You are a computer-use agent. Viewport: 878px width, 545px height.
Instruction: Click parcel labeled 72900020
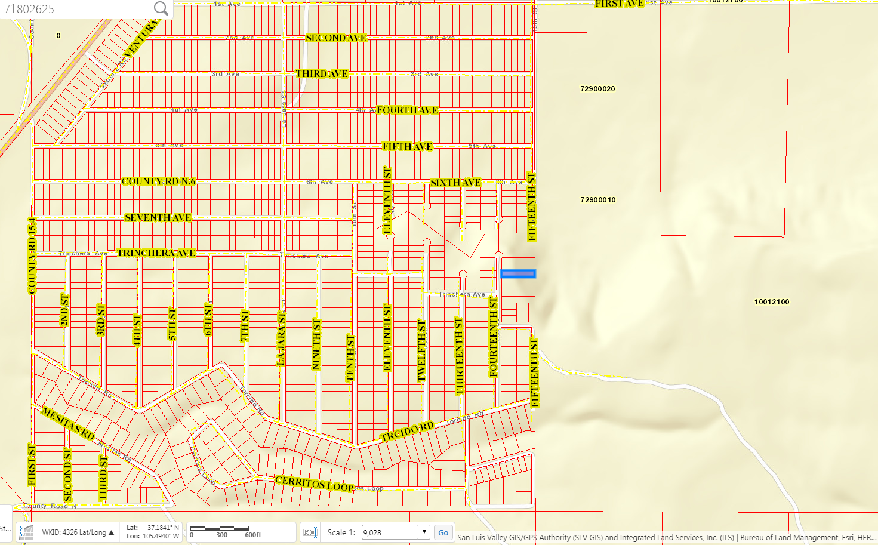597,89
